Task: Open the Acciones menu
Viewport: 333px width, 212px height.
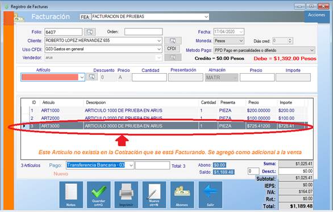Action: coord(317,15)
